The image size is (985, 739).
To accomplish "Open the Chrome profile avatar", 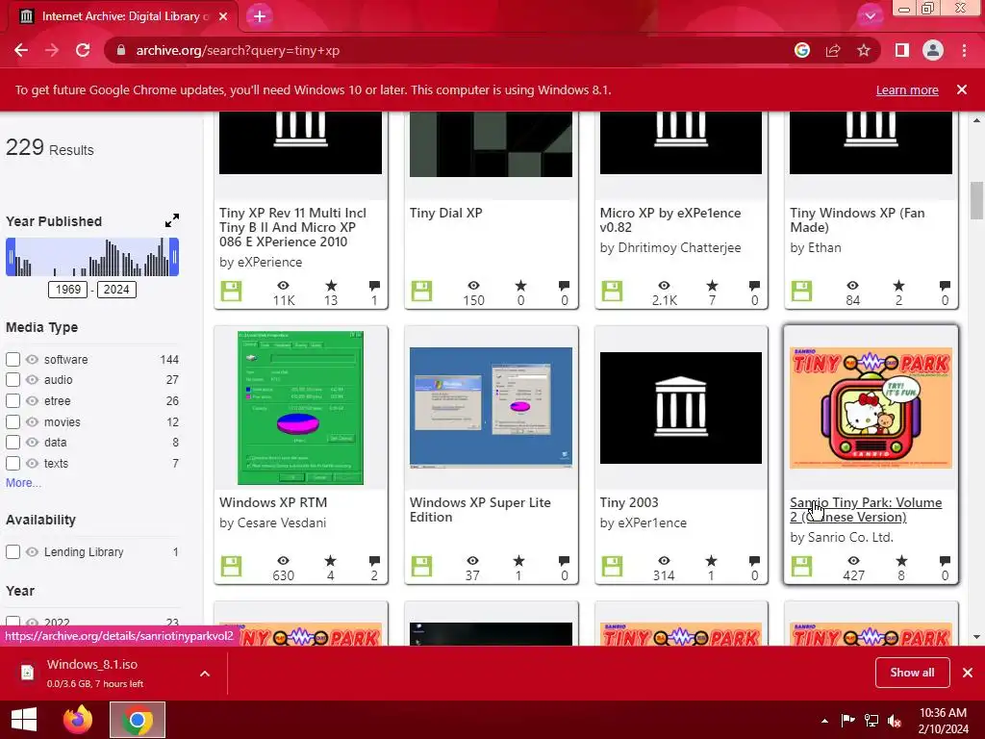I will pos(933,50).
